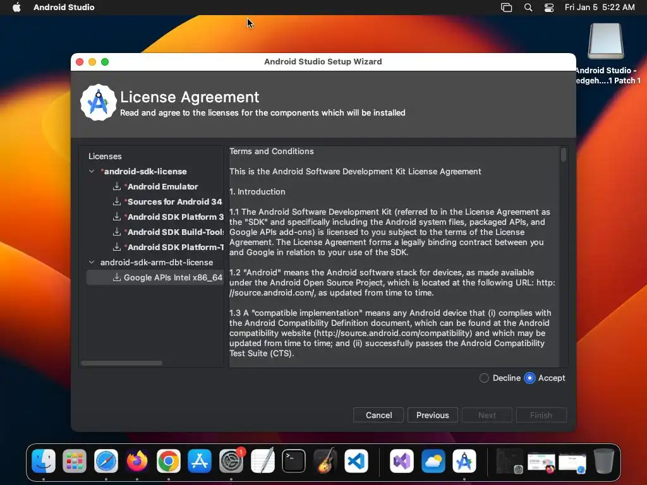
Task: Click the 'Terms and Conditions' heading text
Action: click(272, 152)
